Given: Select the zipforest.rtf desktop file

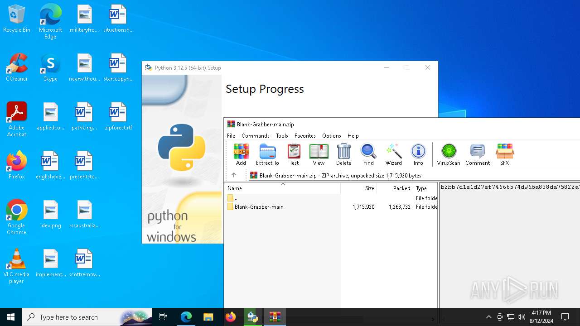Looking at the screenshot, I should pyautogui.click(x=118, y=117).
